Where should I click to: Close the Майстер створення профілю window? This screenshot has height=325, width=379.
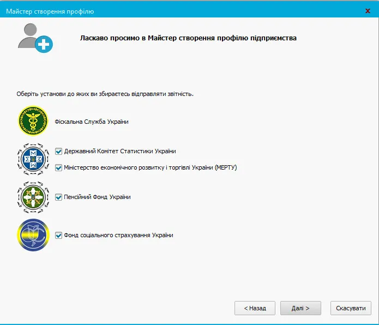(368, 11)
